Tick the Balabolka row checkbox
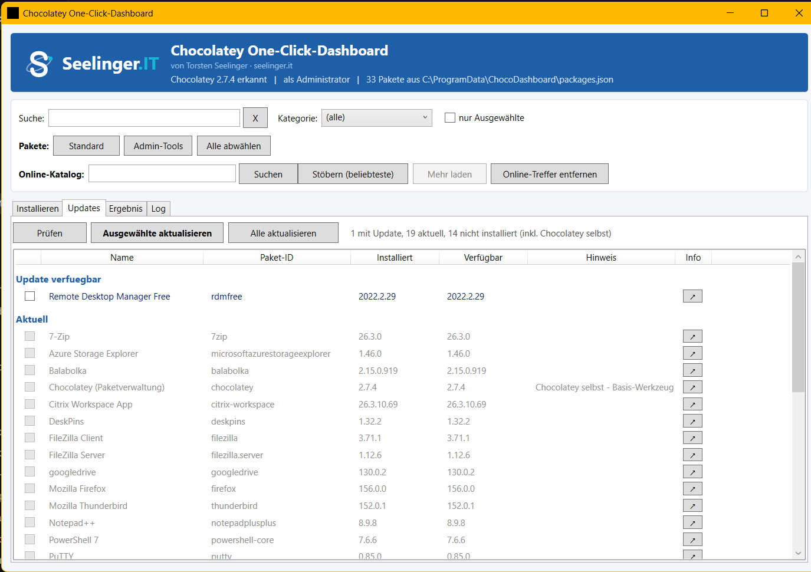 pos(30,370)
